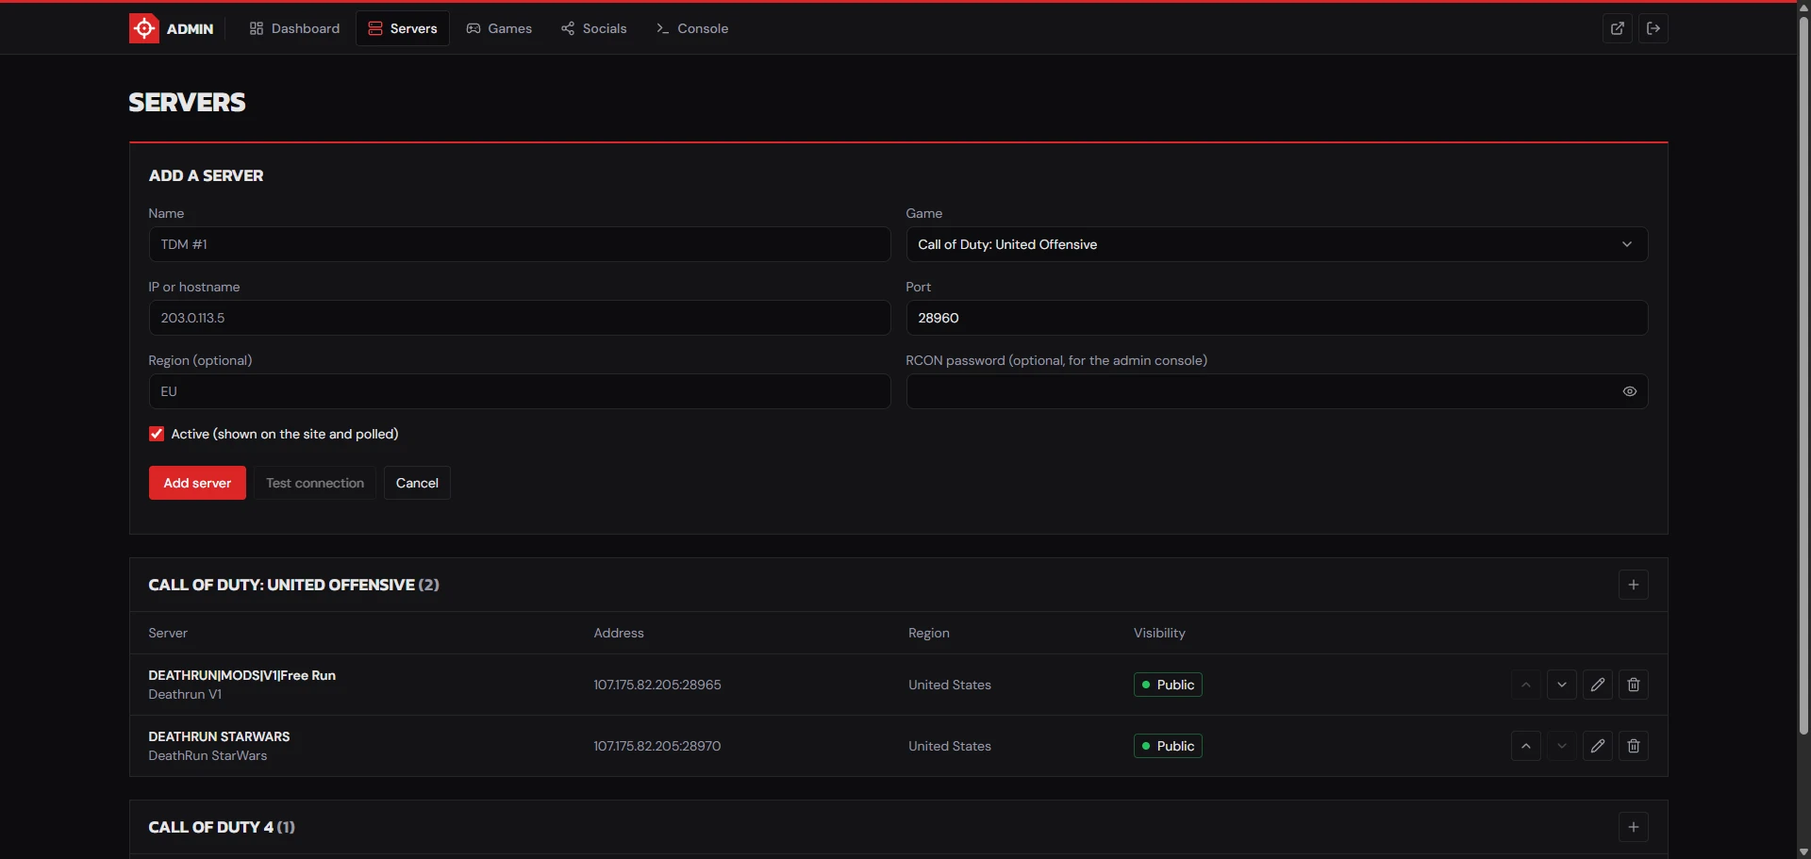This screenshot has height=859, width=1811.
Task: Move DEATHRUN STARWARS server down
Action: (1562, 746)
